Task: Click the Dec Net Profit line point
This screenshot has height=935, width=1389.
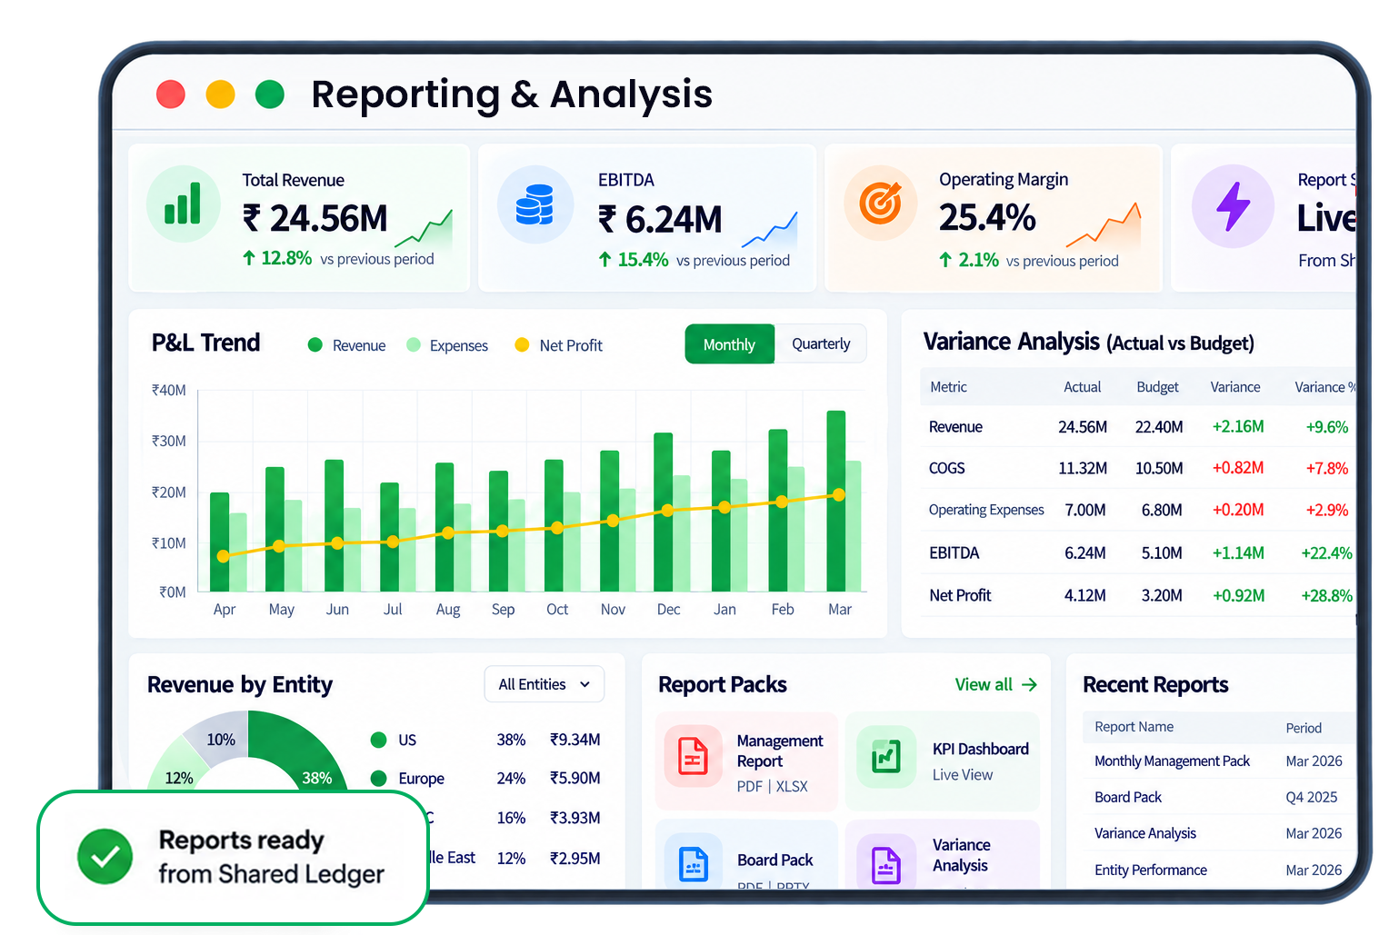Action: pyautogui.click(x=668, y=511)
